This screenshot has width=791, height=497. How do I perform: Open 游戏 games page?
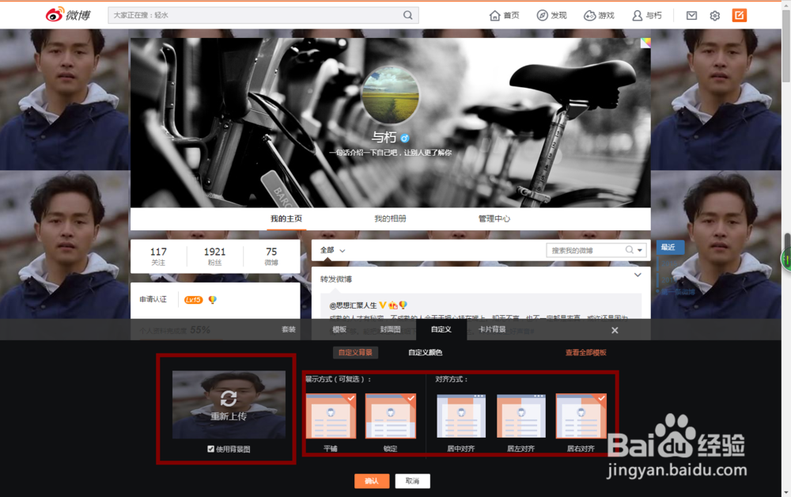[x=599, y=16]
